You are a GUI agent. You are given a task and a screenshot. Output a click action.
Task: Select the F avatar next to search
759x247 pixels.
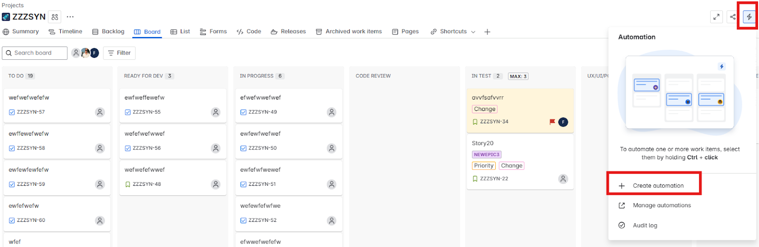94,53
